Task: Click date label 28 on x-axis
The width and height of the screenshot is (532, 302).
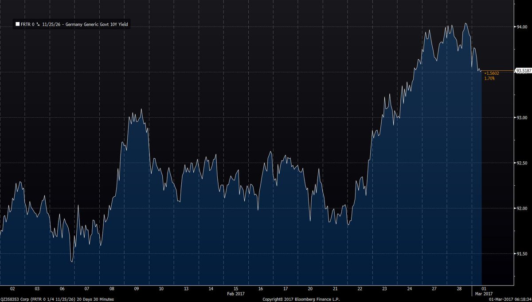Action: tap(459, 288)
